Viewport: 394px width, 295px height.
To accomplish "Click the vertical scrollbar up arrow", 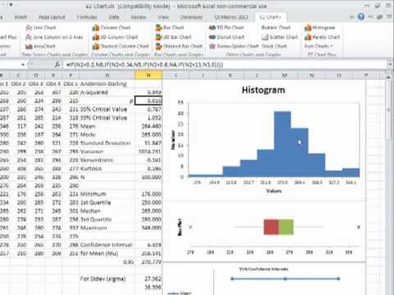I will pos(389,78).
